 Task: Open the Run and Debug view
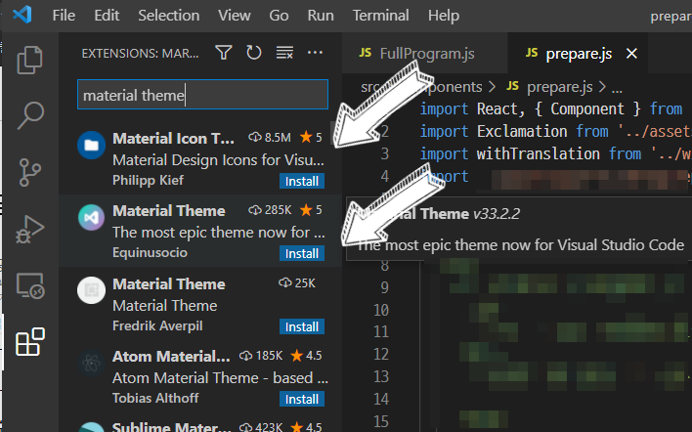pos(29,229)
